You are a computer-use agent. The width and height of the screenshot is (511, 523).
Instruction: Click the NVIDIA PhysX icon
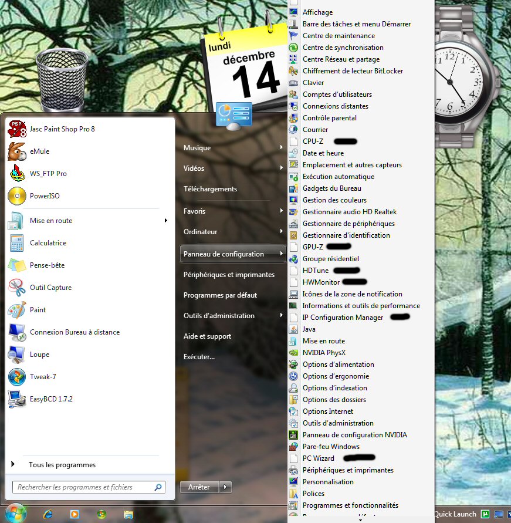(293, 353)
